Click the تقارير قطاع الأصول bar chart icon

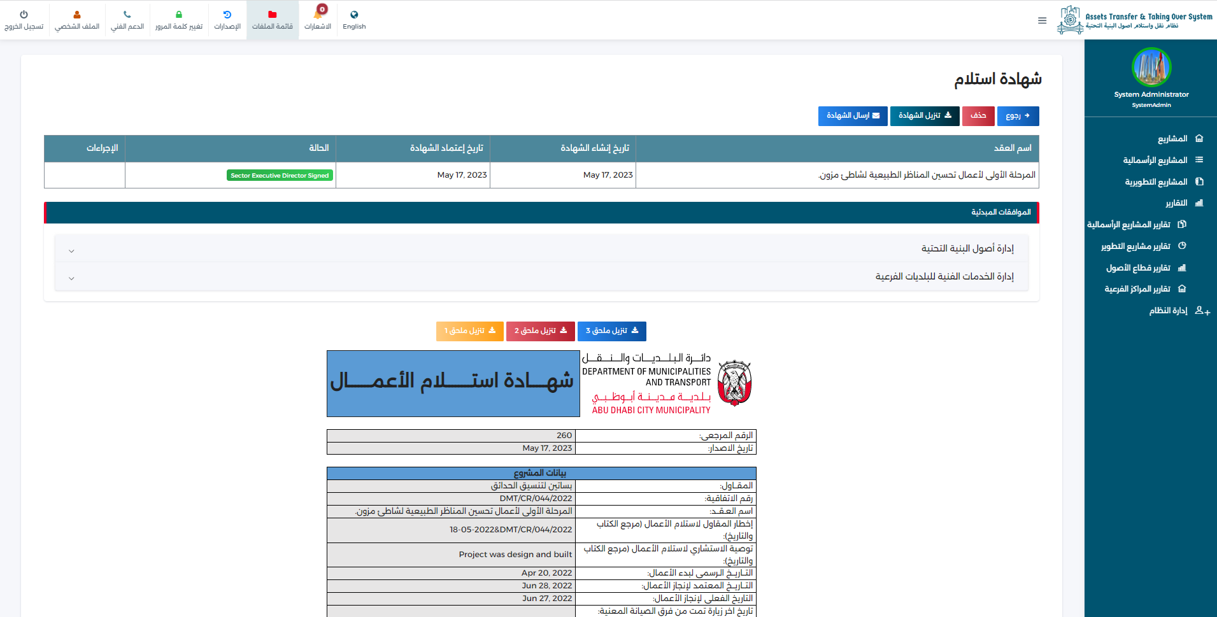pyautogui.click(x=1182, y=267)
